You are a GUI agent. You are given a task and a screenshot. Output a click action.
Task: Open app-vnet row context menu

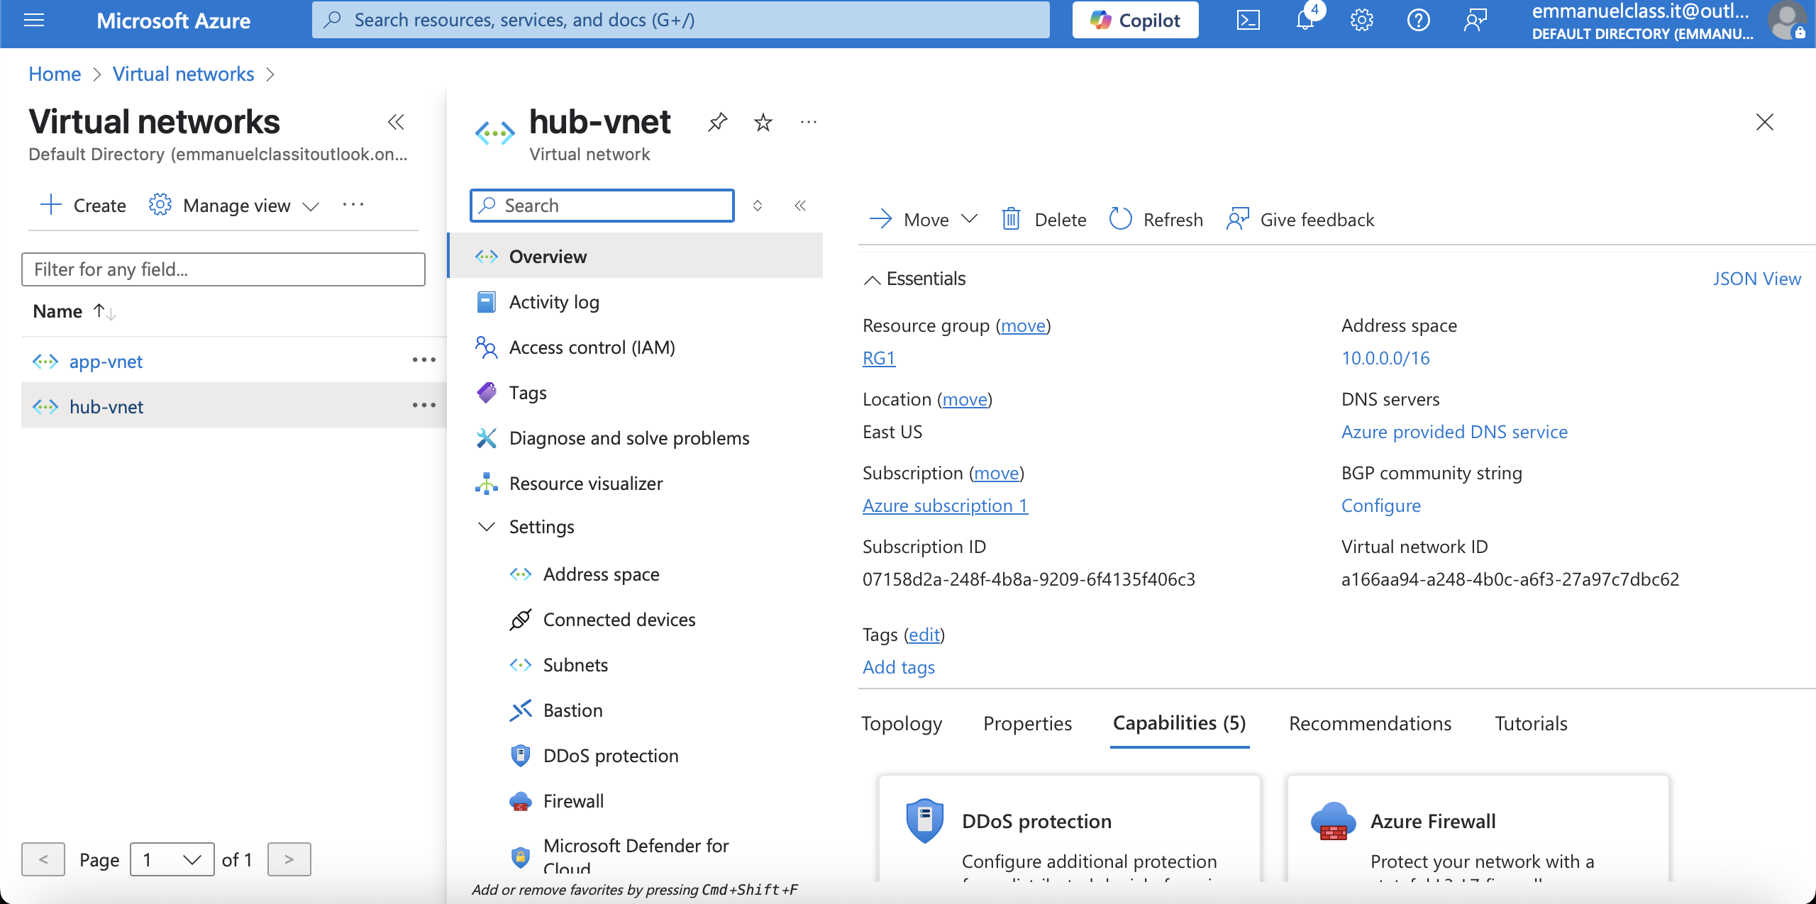424,360
